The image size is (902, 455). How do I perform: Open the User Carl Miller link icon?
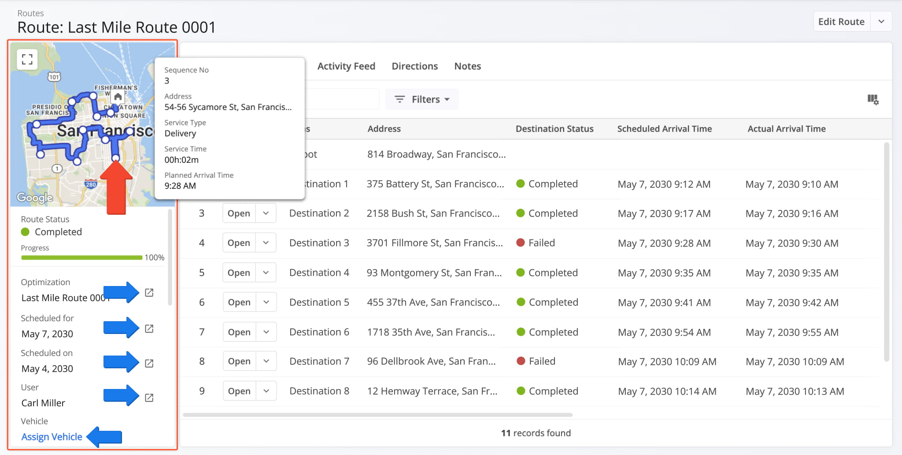click(x=149, y=398)
